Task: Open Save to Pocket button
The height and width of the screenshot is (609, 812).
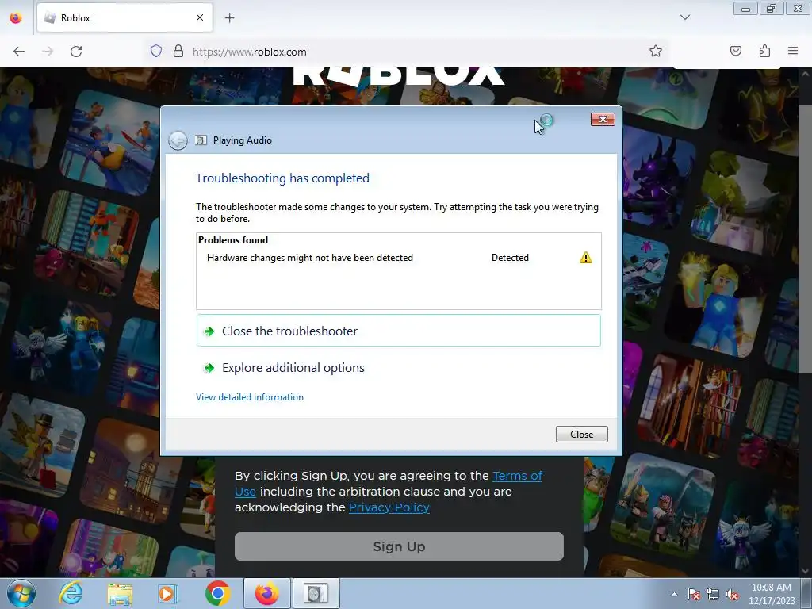Action: (735, 51)
